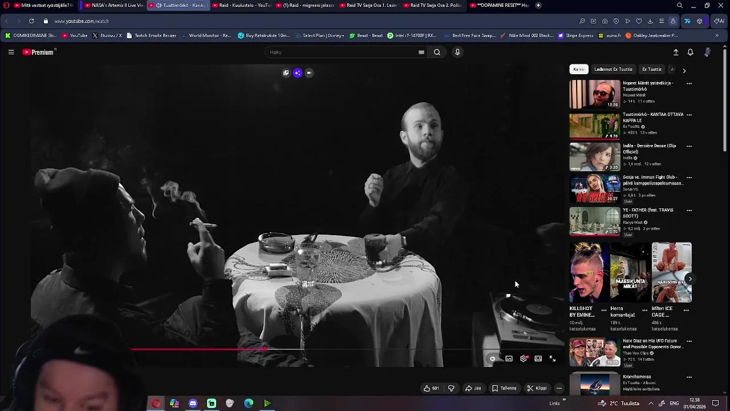The image size is (730, 411).
Task: Open video player settings gear
Action: click(524, 358)
